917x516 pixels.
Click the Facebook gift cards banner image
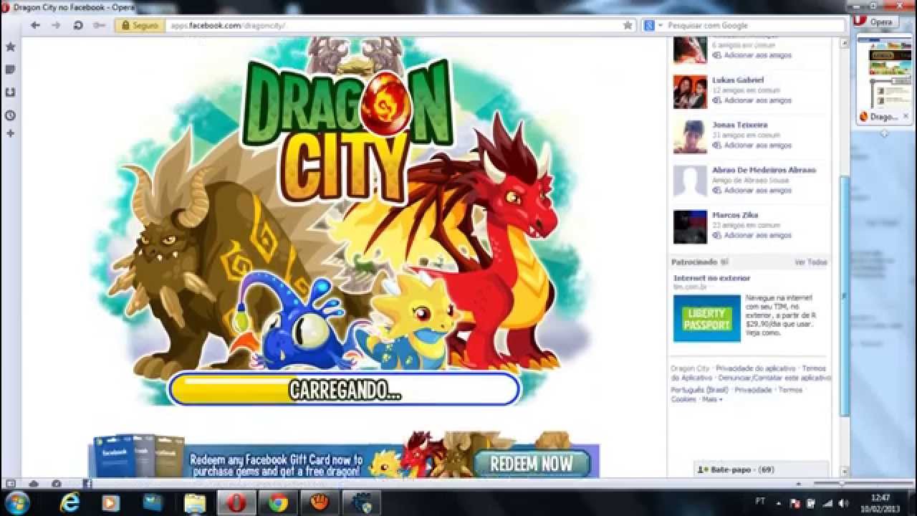click(140, 456)
